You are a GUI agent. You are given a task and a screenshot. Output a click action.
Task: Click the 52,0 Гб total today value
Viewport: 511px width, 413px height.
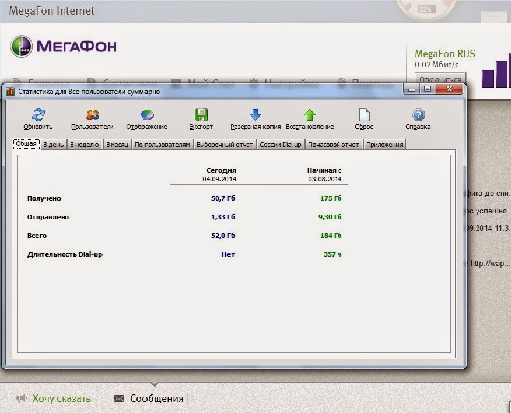(x=223, y=235)
